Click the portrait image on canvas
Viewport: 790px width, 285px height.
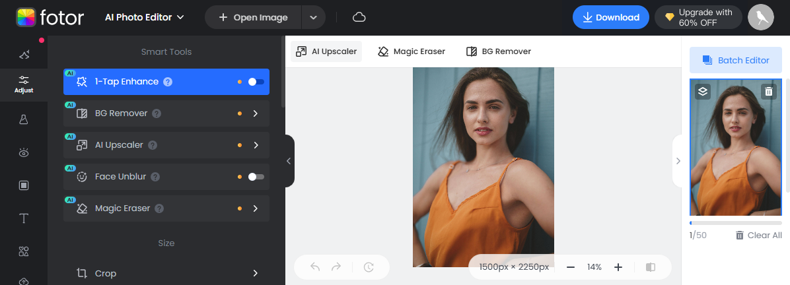[x=483, y=167]
